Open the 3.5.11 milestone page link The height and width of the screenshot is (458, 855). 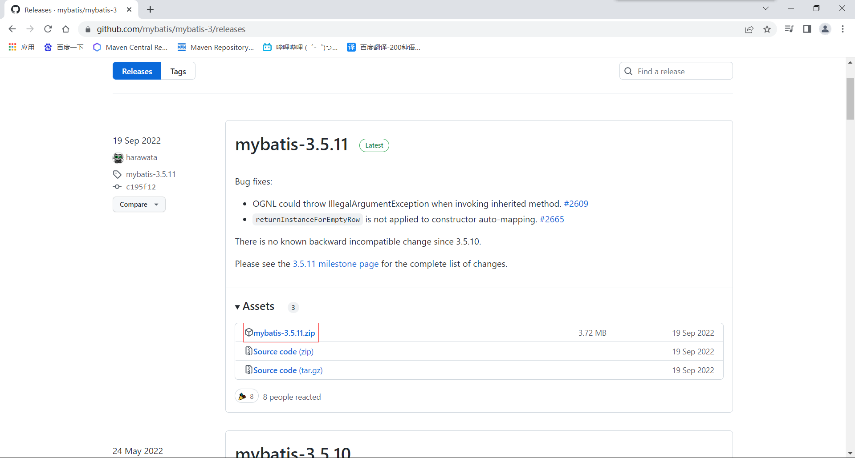(335, 264)
